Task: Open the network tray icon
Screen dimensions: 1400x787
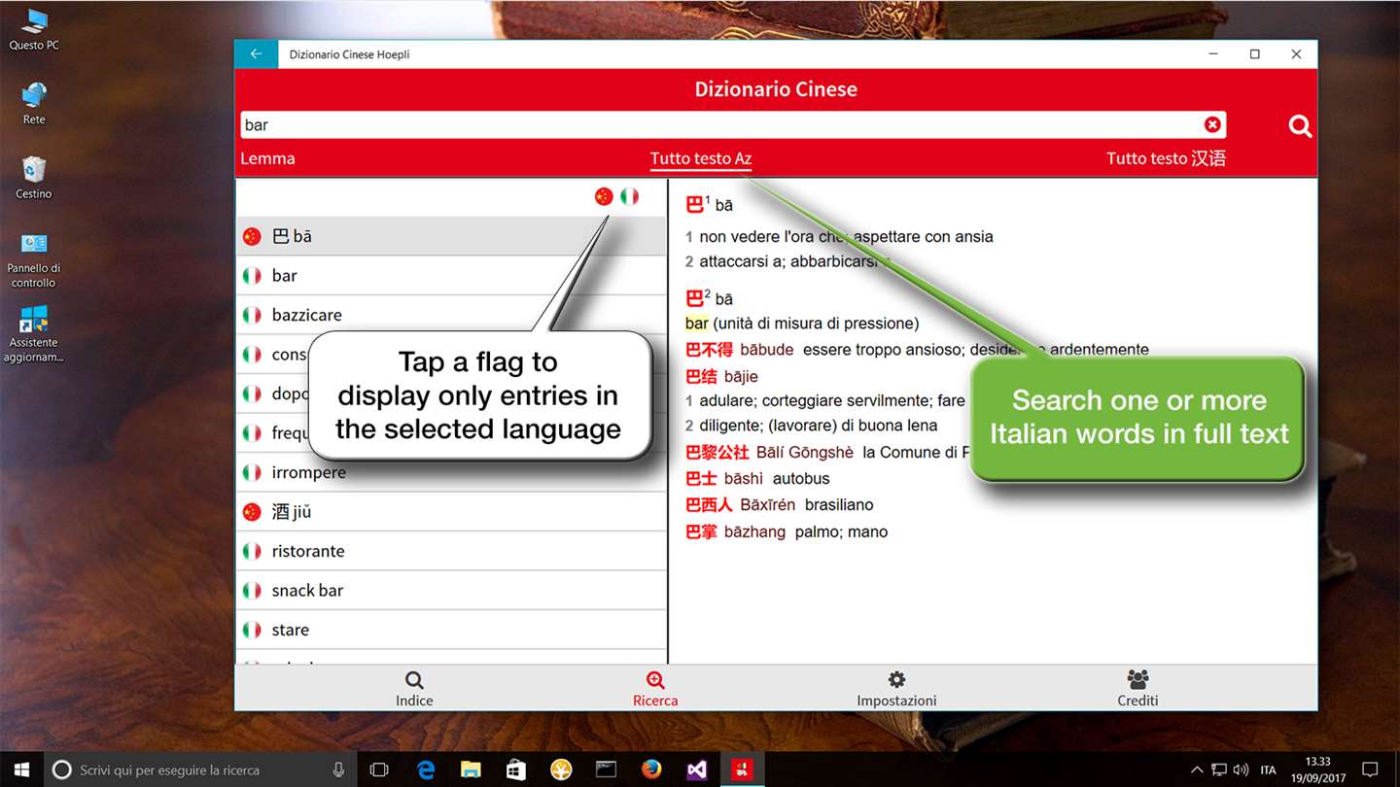Action: pos(1219,770)
